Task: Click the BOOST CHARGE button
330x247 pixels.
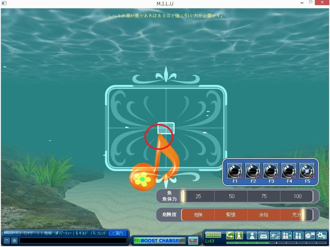Action: [160, 241]
